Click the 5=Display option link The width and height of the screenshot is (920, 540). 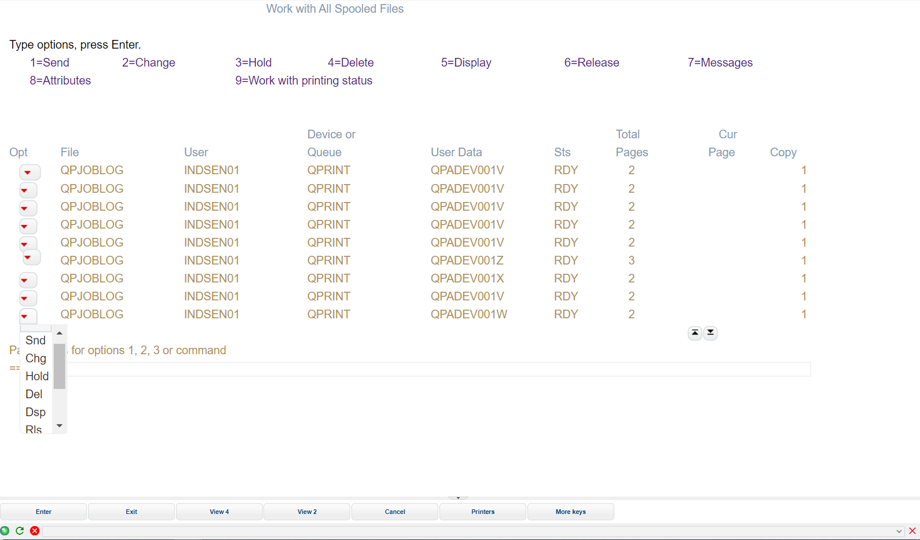pos(466,63)
